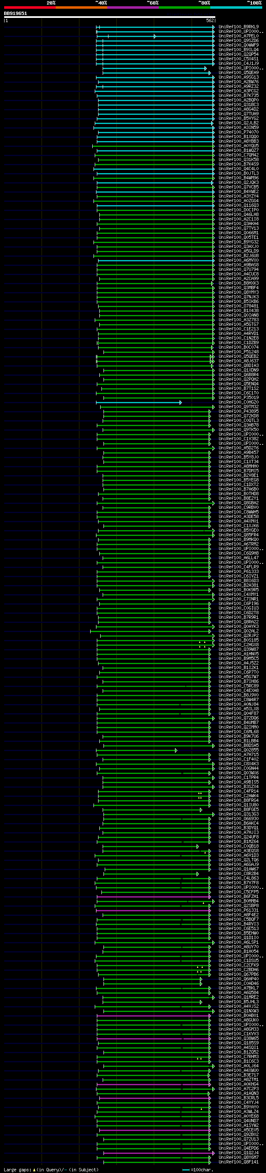266x1173 pixels.
Task: Select hit label UniRef100_Q0WWF9
Action: tap(239, 45)
